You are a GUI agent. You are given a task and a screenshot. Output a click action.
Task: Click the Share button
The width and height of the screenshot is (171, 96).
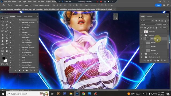click(158, 5)
